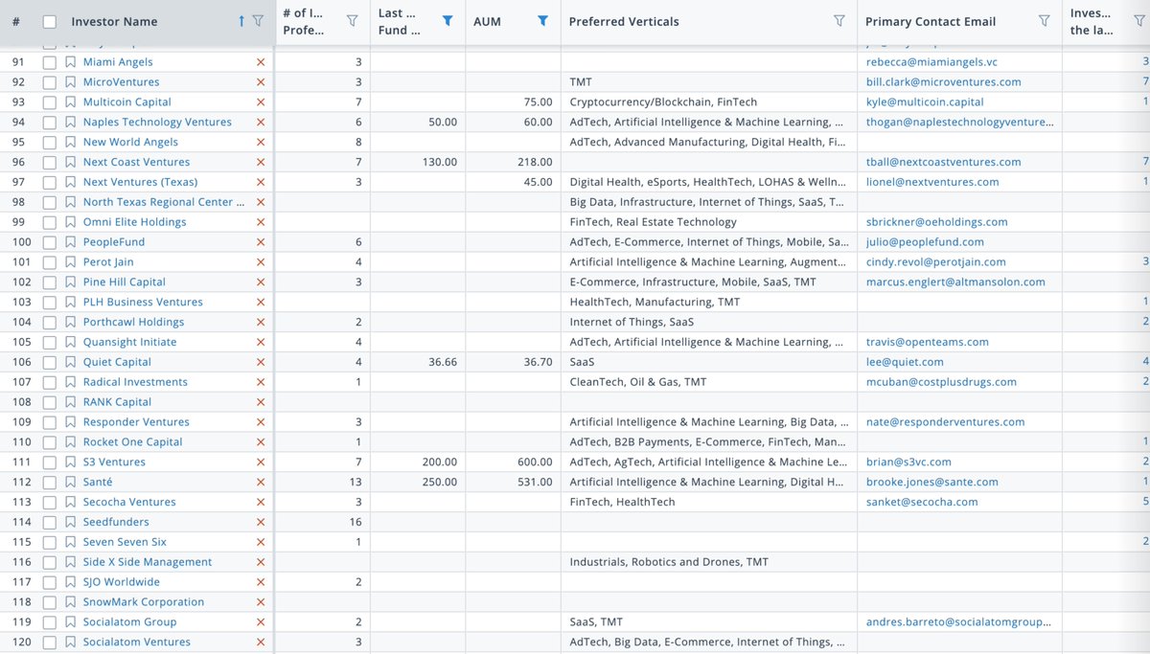Remove Omni Elite Holdings via red X
This screenshot has width=1150, height=654.
click(261, 222)
